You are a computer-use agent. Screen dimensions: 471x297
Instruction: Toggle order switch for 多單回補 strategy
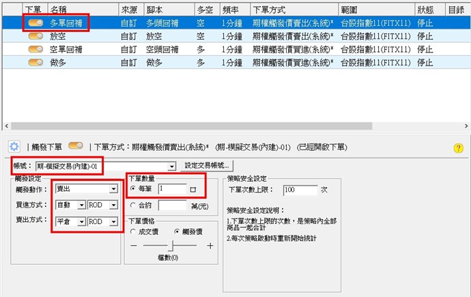coord(35,23)
